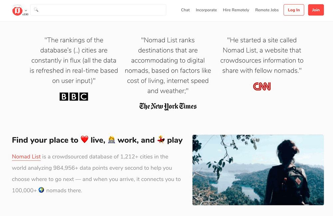Click the dancer emoji before "play"

[161, 139]
